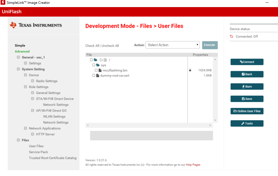Click the Check All link
The width and height of the screenshot is (278, 176).
click(x=92, y=46)
